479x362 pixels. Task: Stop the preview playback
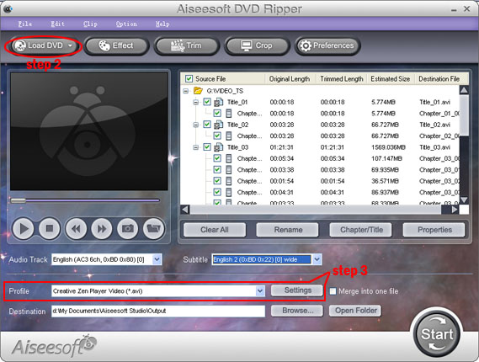tap(50, 228)
